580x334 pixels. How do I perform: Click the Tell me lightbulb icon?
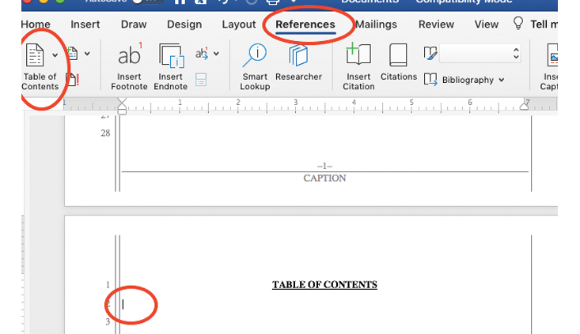[x=519, y=24]
